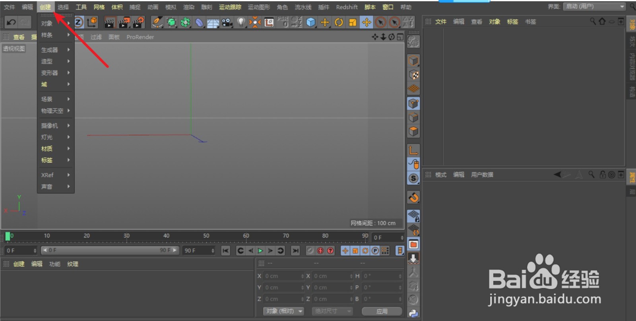
Task: Click the Viewport Solo S icon
Action: pos(413,178)
